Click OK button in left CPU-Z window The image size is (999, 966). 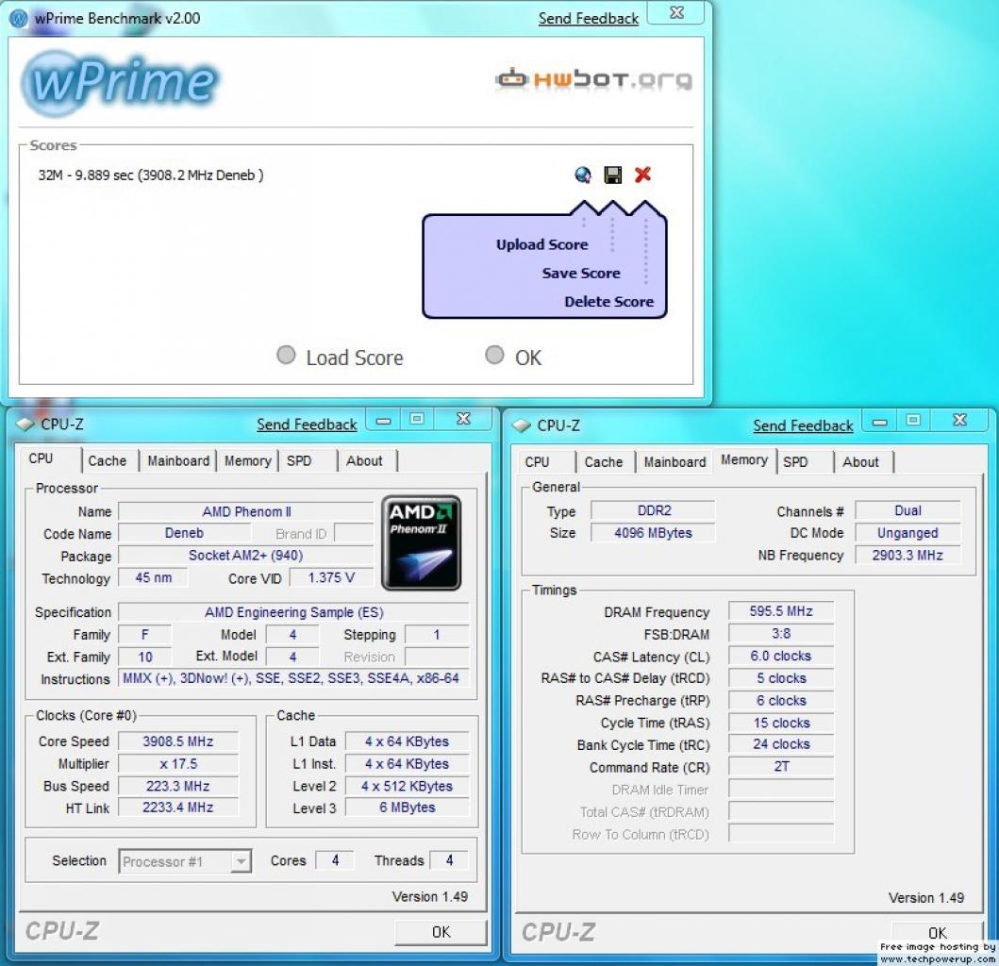(x=441, y=932)
